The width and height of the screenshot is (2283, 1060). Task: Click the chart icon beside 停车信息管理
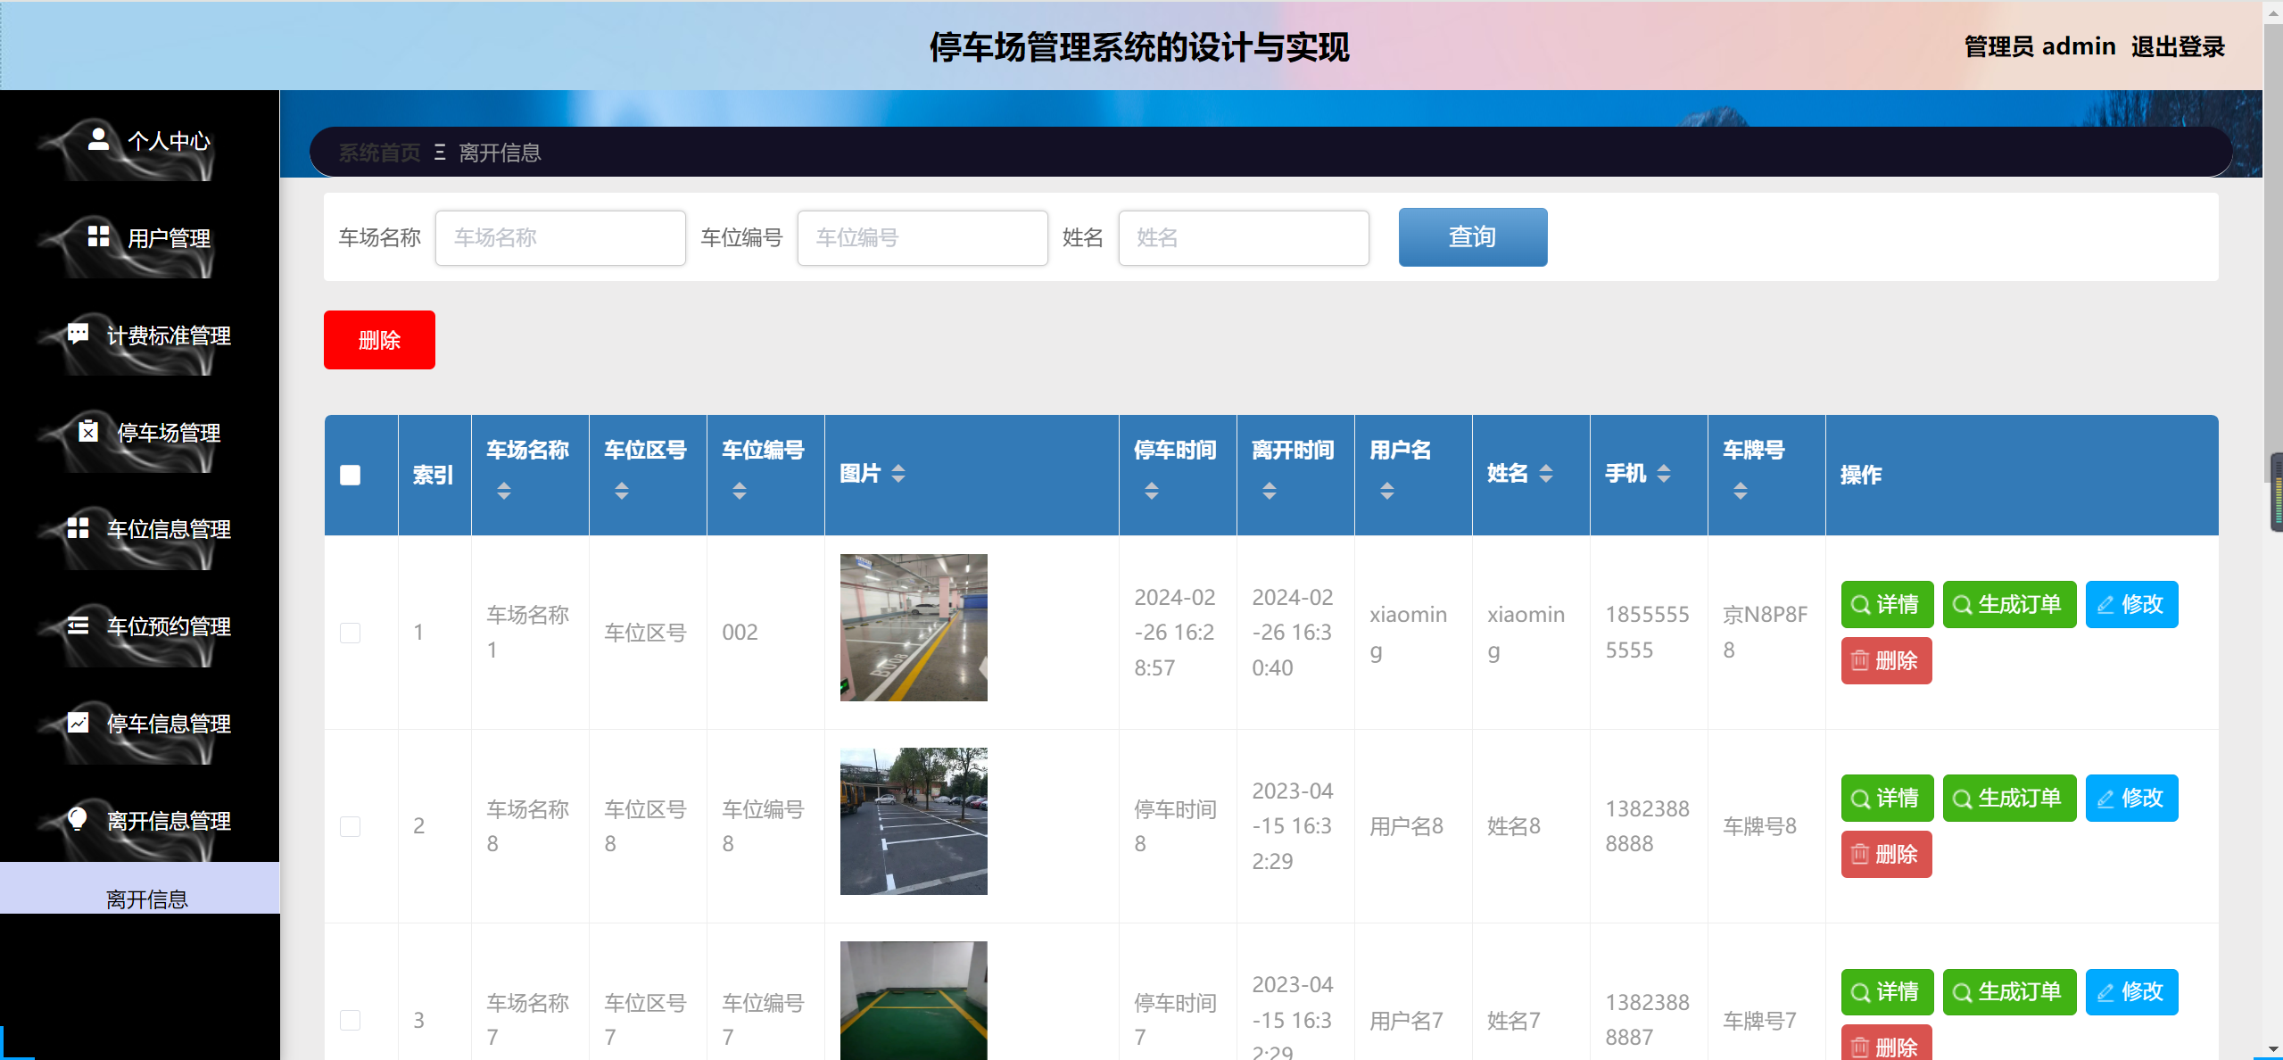pos(78,723)
